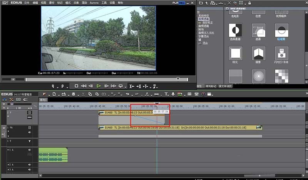Click the vectorscope round icon in timeline toolbar

coord(203,94)
